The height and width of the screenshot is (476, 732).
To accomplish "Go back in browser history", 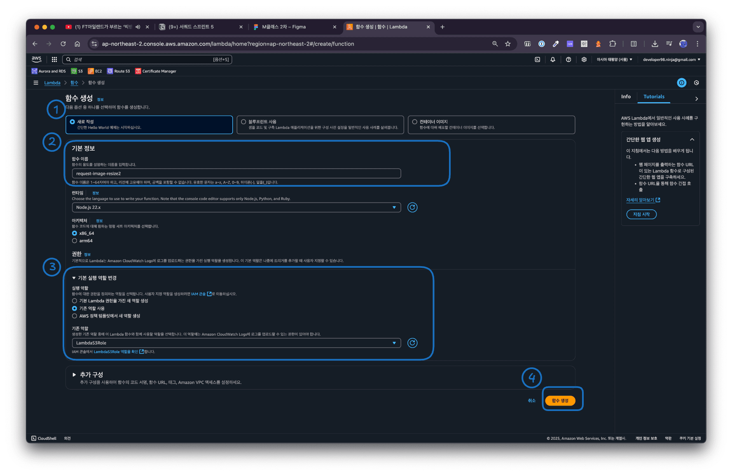I will pyautogui.click(x=35, y=44).
